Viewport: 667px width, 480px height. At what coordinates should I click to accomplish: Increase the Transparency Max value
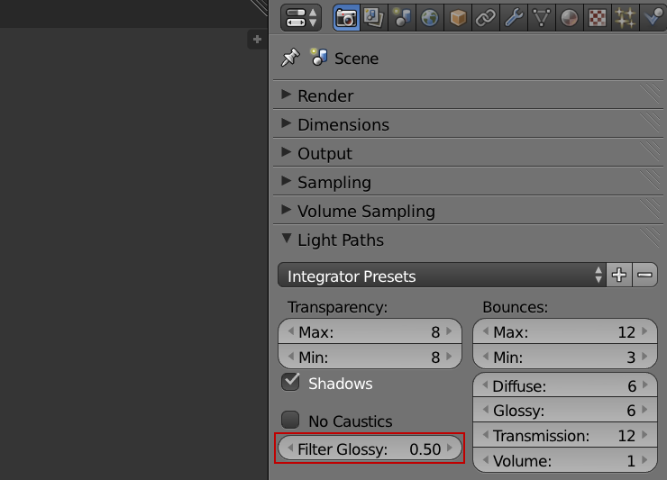click(449, 331)
